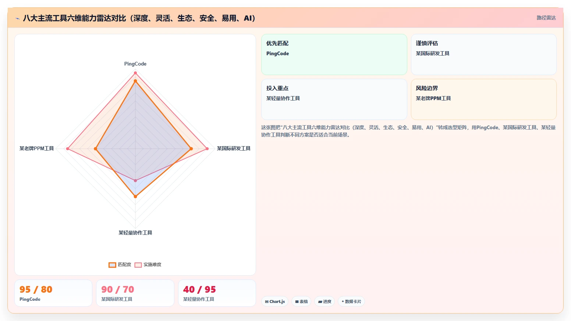Image resolution: width=571 pixels, height=321 pixels.
Task: Click the pink point on 某老牌PPM工具 axis
Action: tap(68, 149)
